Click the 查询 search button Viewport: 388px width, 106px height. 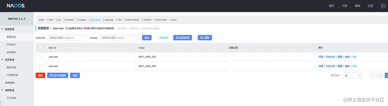147,38
